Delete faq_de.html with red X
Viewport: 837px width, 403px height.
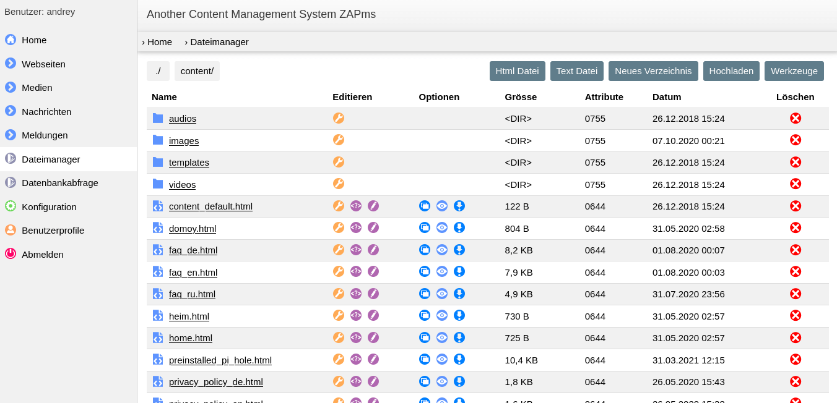tap(796, 250)
